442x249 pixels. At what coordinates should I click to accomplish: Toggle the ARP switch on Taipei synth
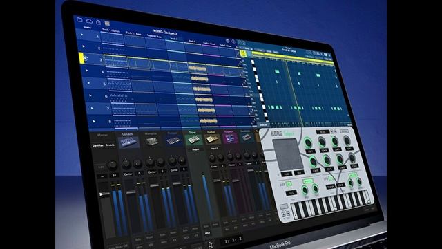[x=289, y=184]
